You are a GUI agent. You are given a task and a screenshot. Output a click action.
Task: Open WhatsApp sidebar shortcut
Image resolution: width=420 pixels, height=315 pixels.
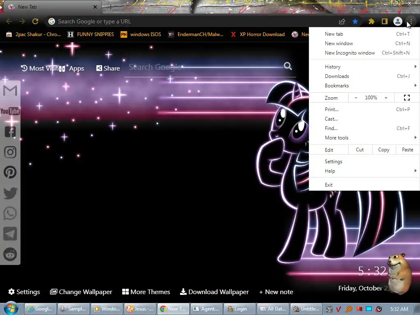(10, 213)
